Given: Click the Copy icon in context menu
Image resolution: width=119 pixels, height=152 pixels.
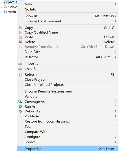Looking at the screenshot, I should pyautogui.click(x=20, y=28).
